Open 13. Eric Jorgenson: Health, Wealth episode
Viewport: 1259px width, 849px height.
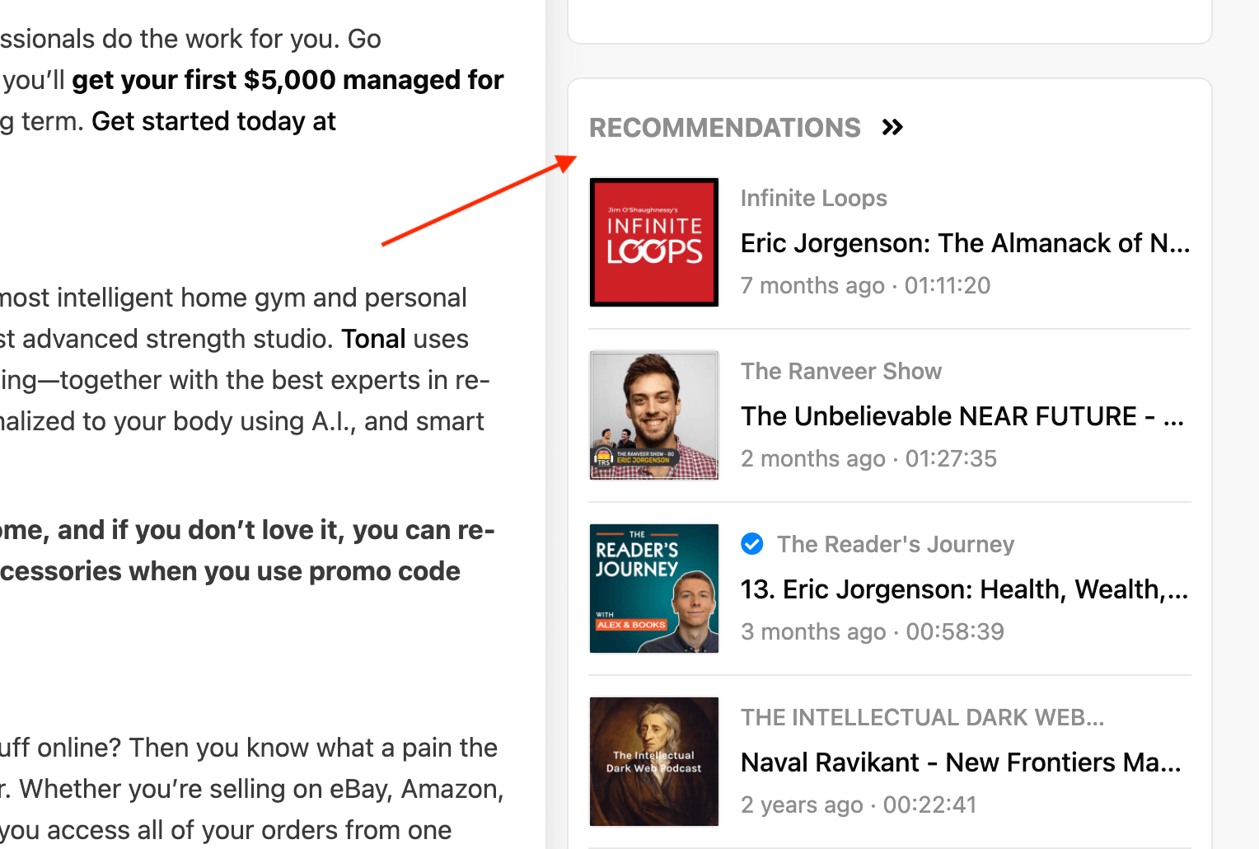pyautogui.click(x=965, y=589)
